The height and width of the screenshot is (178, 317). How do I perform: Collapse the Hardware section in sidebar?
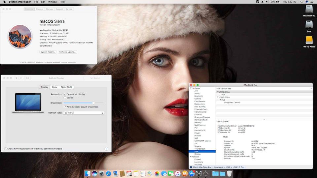coord(190,88)
